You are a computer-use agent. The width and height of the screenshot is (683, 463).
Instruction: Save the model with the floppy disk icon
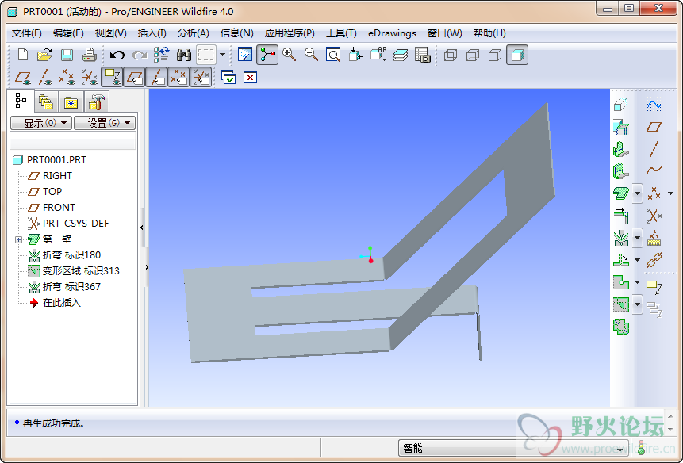pos(67,55)
